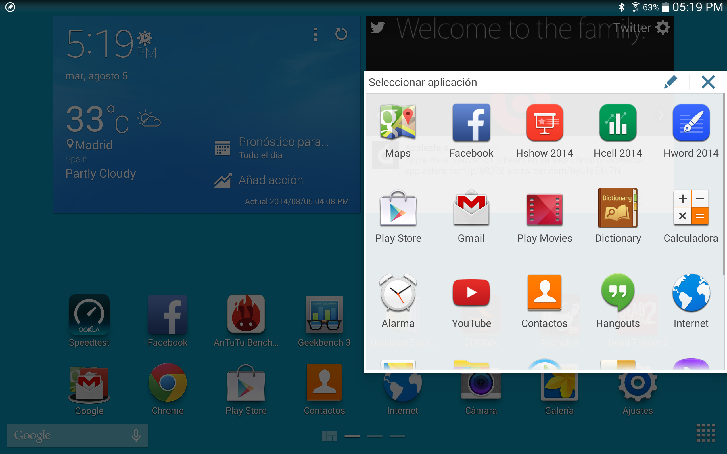This screenshot has height=454, width=727.
Task: Tap the compass notification icon in status bar
Action: tap(10, 7)
